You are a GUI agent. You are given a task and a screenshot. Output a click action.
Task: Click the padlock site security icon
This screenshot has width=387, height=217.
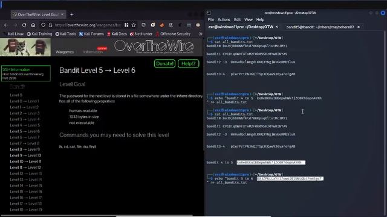[x=50, y=25]
